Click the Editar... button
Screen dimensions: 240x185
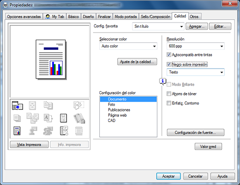click(220, 26)
